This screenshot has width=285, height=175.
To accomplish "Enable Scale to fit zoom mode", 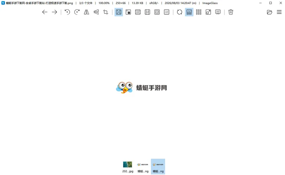I will tap(157, 12).
